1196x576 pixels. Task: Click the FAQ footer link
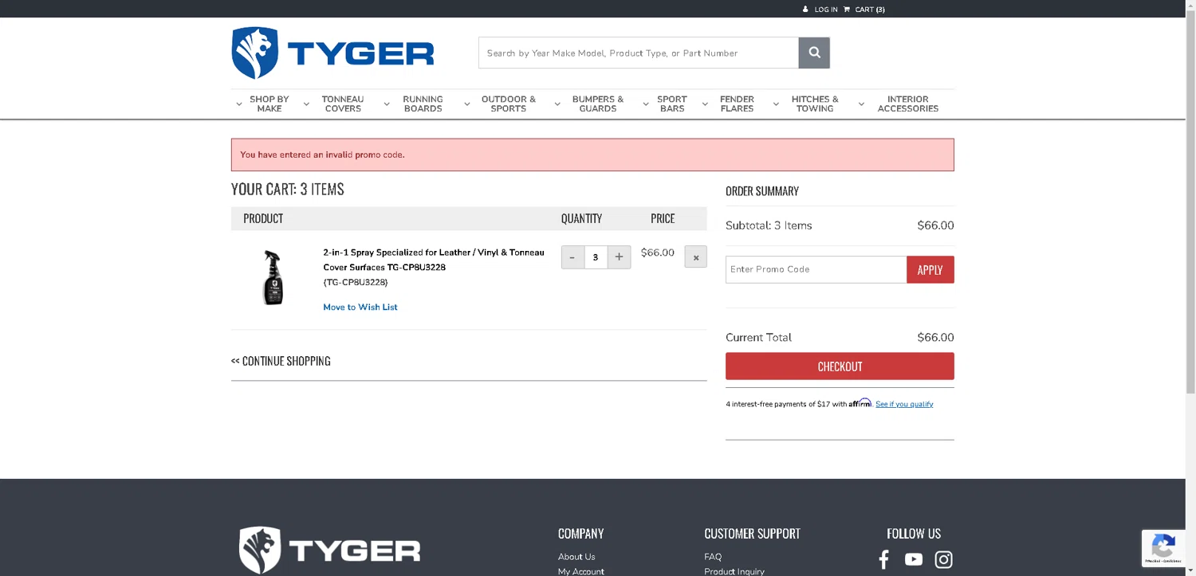point(713,557)
